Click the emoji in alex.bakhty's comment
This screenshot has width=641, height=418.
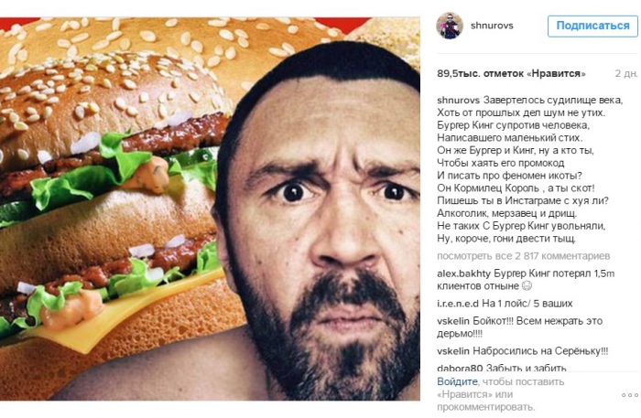(x=527, y=286)
